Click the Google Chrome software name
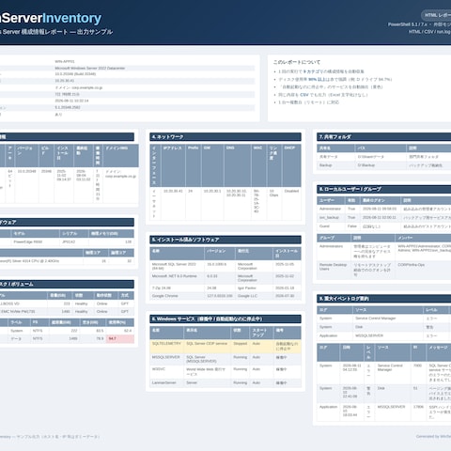Screen dimensions: 451x451 164,296
